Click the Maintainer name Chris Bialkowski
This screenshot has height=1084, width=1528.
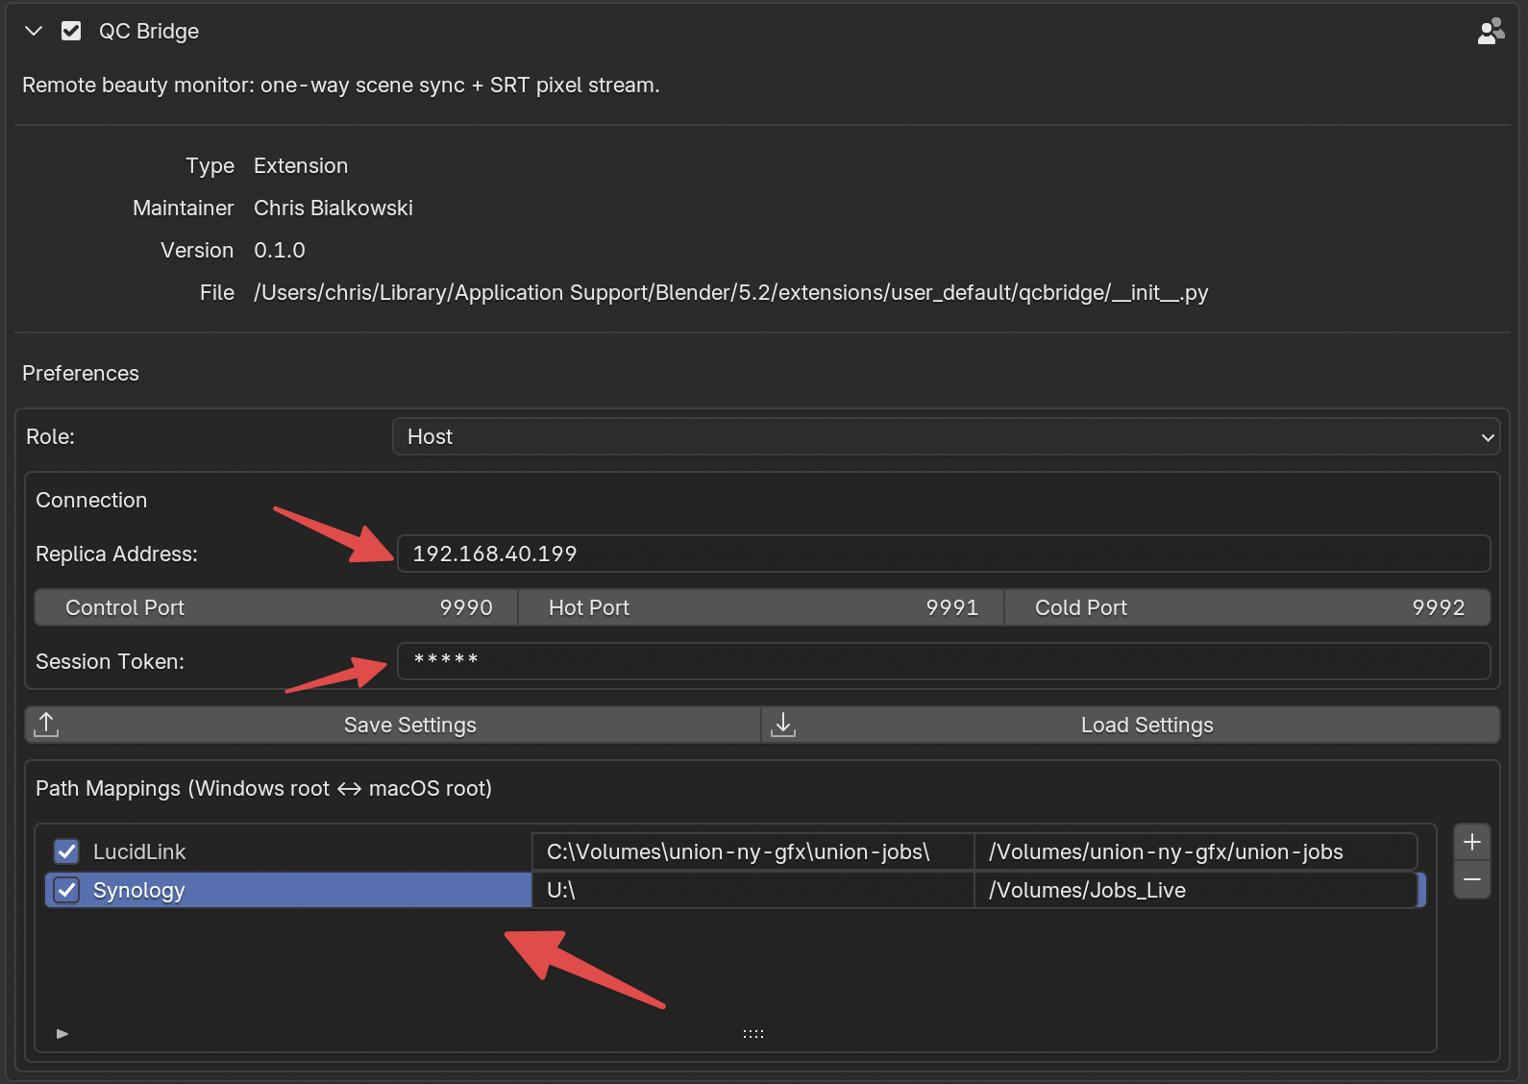(x=333, y=208)
